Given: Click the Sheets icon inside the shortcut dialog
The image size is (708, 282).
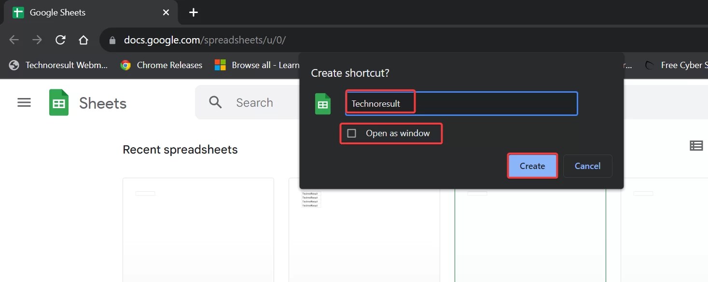Looking at the screenshot, I should [323, 103].
